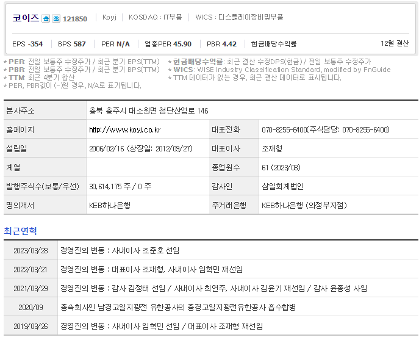Click history date 2023/03/28
419x340 pixels.
(x=30, y=251)
